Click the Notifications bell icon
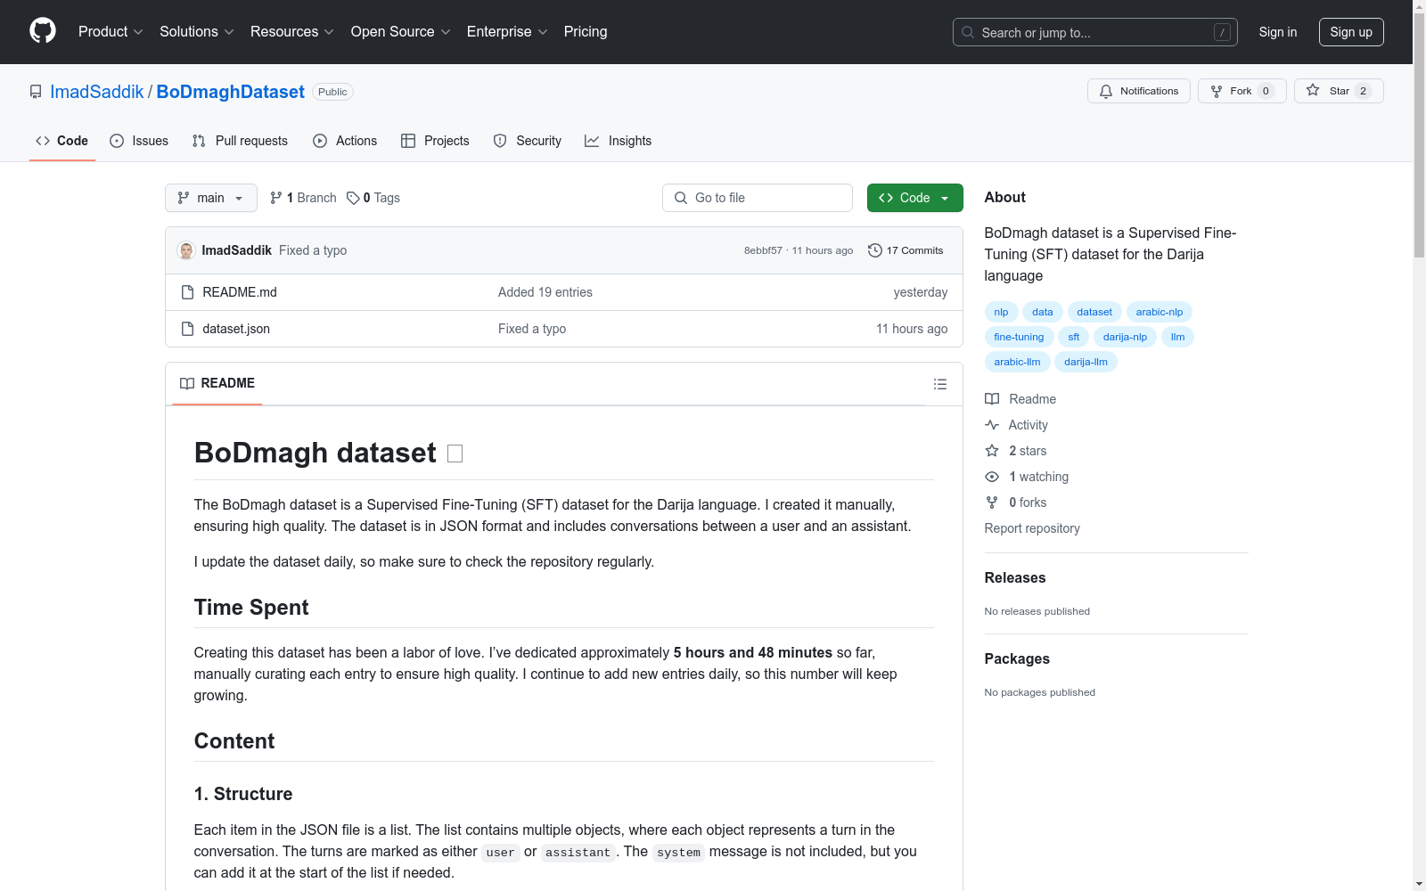This screenshot has width=1426, height=891. (1106, 91)
